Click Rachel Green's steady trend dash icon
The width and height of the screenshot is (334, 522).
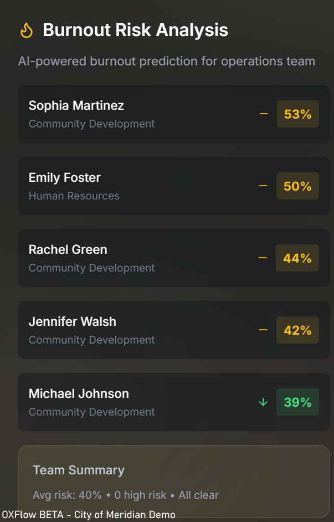pos(263,258)
